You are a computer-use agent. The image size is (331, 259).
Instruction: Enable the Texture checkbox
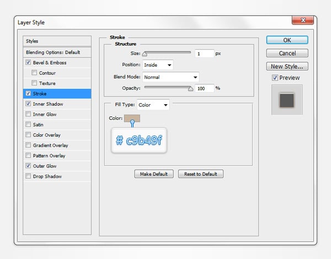[35, 83]
